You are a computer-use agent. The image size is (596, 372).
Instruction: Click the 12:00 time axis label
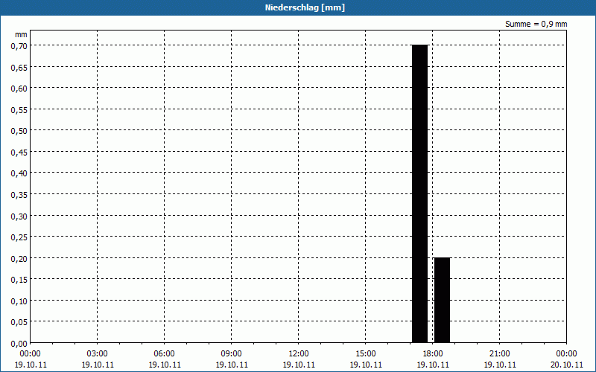coord(299,354)
